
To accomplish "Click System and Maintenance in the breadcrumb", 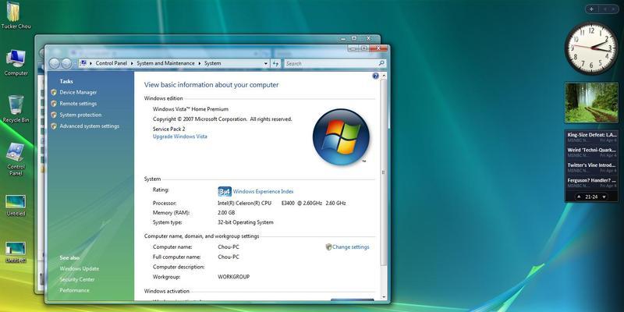I will pyautogui.click(x=165, y=63).
